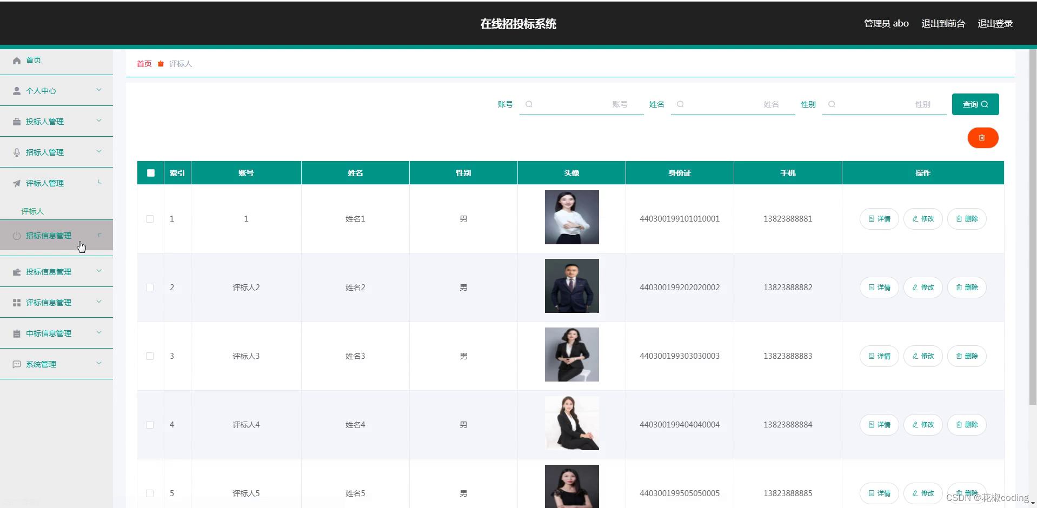Click the avatar photo of 姓名3
This screenshot has width=1037, height=508.
click(x=571, y=355)
